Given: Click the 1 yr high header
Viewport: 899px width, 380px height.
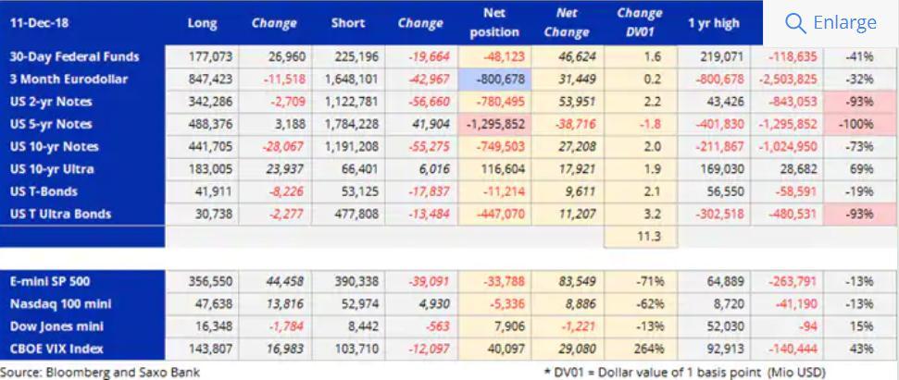Looking at the screenshot, I should (711, 23).
